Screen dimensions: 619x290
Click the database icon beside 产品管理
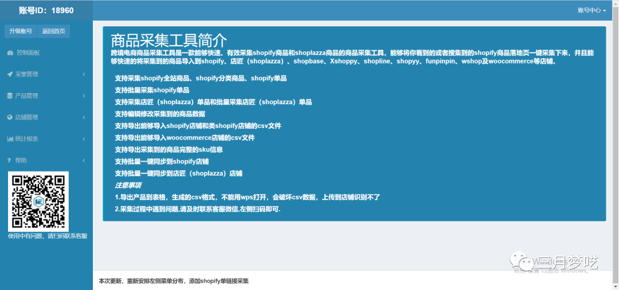10,96
